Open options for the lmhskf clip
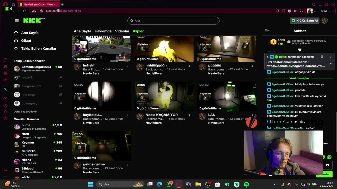The height and width of the screenshot is (189, 337). click(127, 66)
